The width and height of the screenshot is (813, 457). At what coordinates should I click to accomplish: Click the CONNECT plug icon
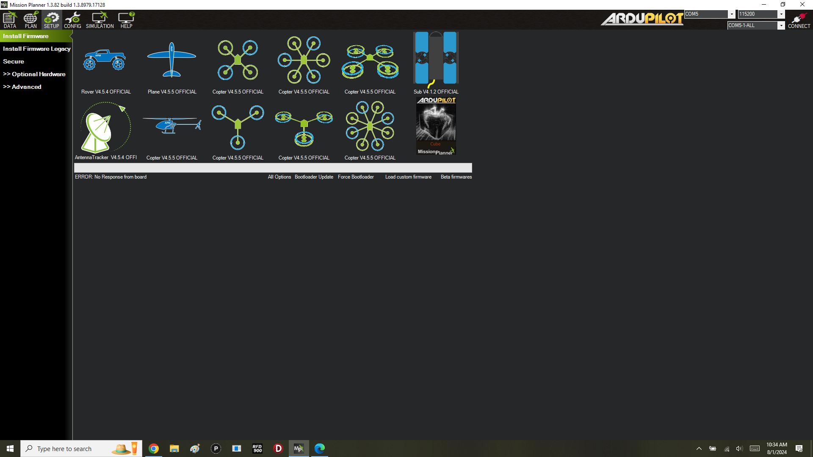(799, 20)
